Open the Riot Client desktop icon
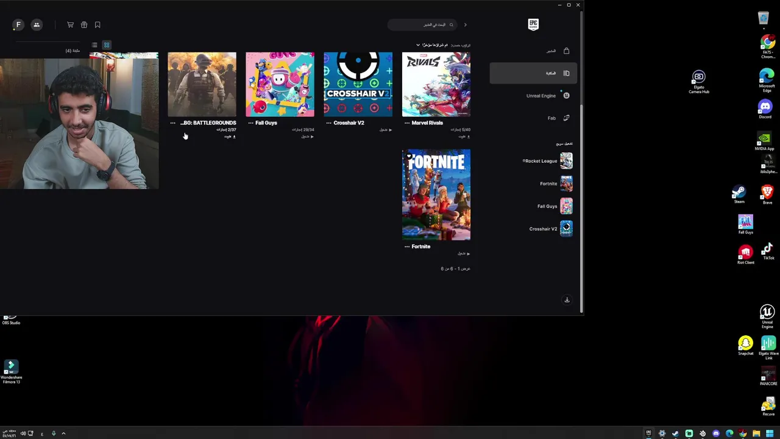 (x=745, y=255)
